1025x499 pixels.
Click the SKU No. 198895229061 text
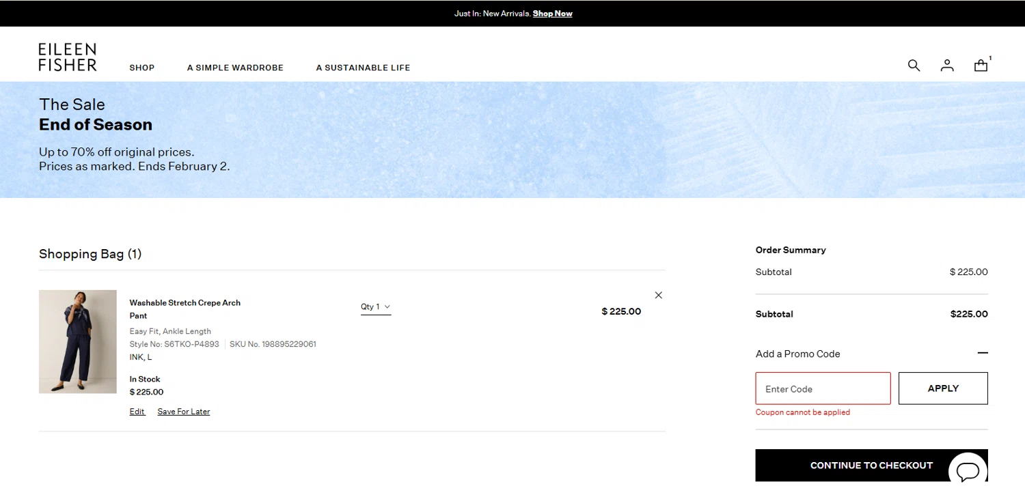273,344
